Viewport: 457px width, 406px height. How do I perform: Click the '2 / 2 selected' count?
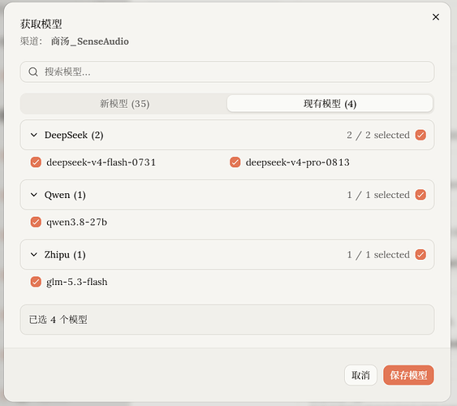378,136
